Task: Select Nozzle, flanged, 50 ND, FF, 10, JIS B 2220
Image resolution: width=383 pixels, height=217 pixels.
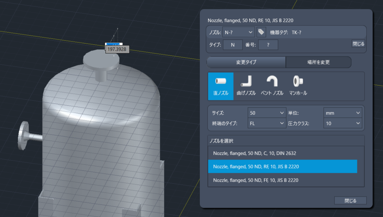Action: tap(283, 180)
